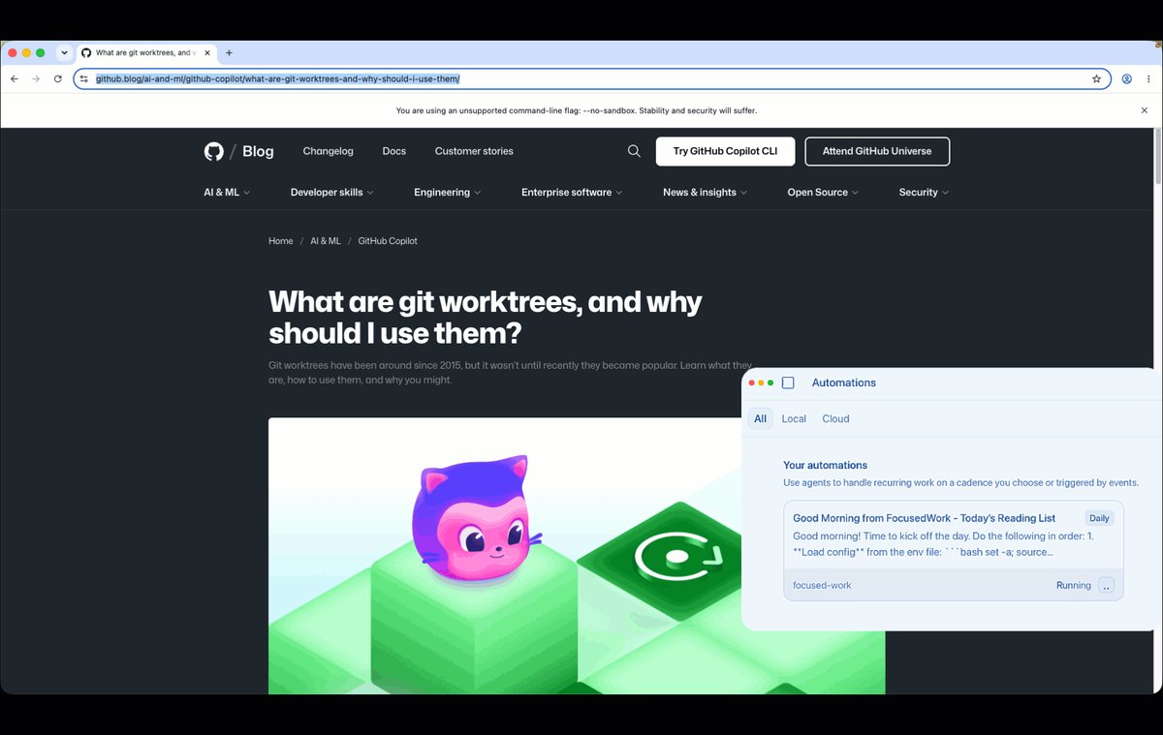Screen dimensions: 1163x735
Task: Click the site information icon in address bar
Action: (84, 78)
